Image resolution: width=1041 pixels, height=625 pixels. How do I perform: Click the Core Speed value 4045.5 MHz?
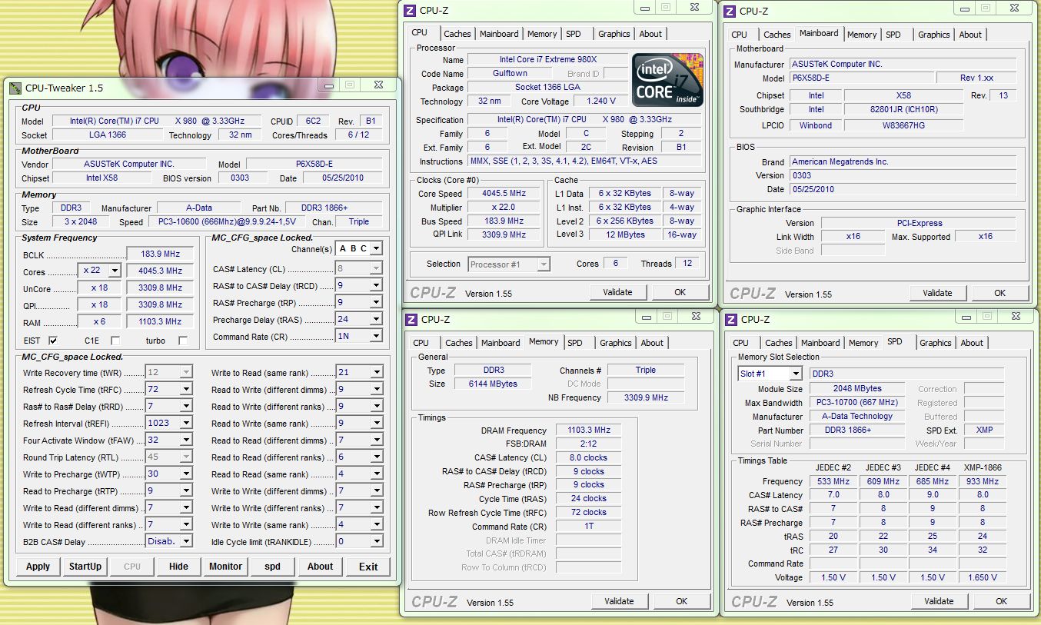click(504, 194)
